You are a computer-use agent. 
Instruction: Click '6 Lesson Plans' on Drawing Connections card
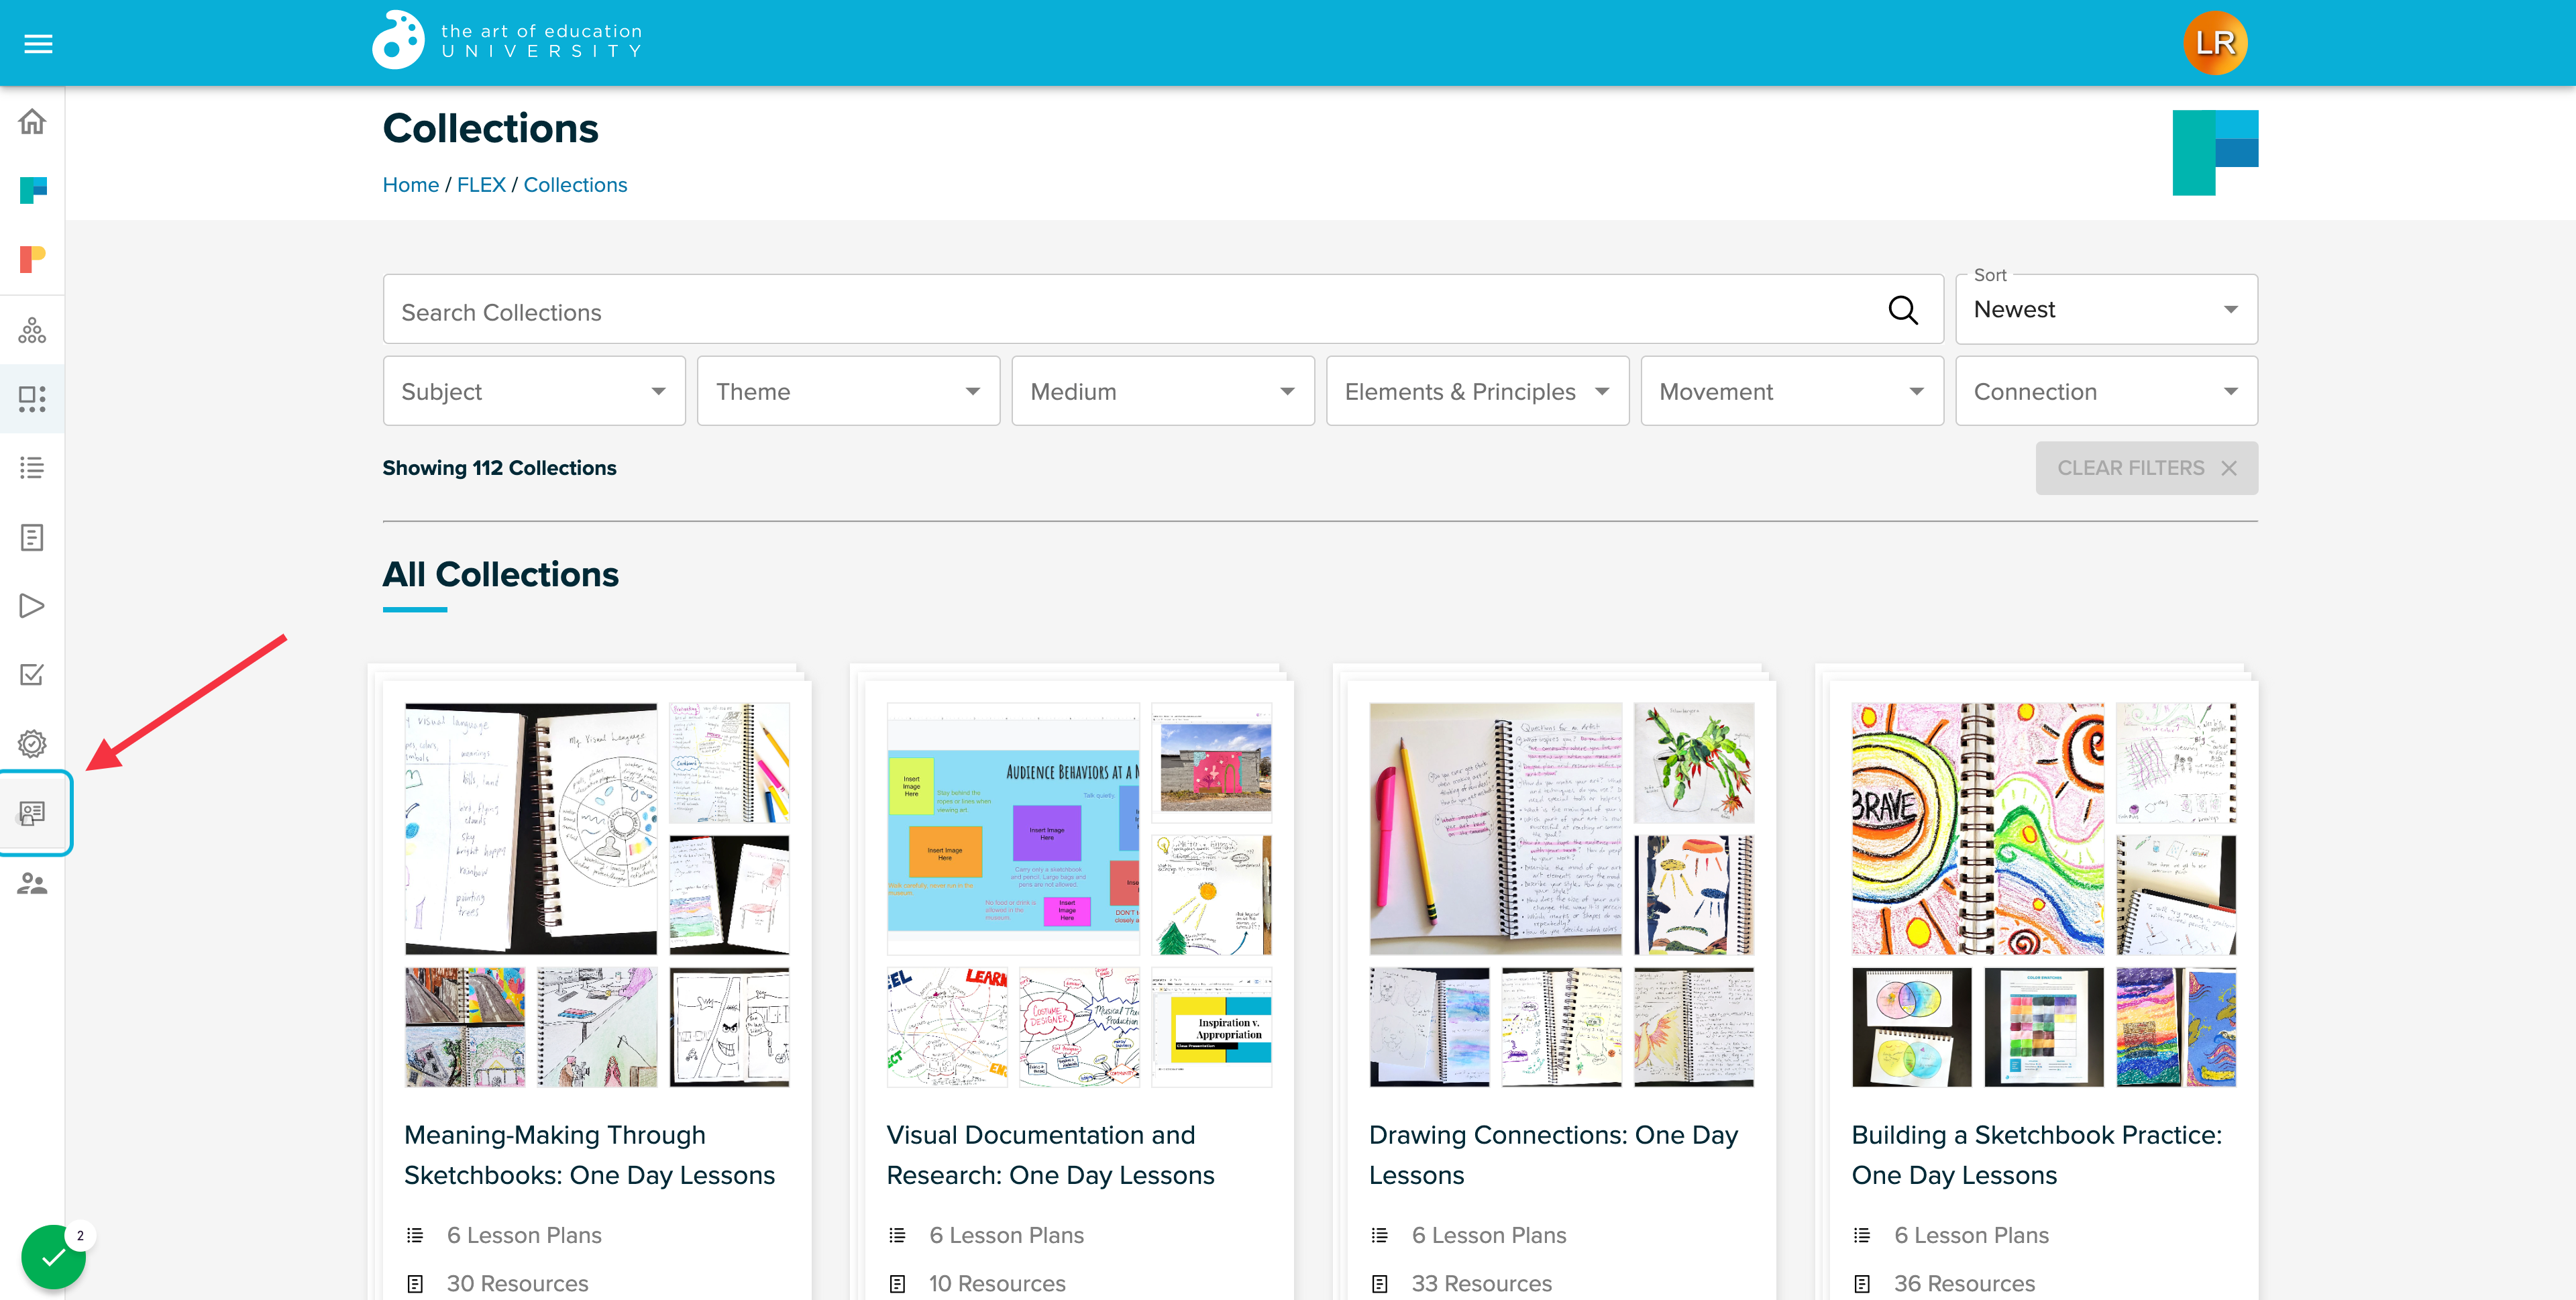point(1489,1235)
